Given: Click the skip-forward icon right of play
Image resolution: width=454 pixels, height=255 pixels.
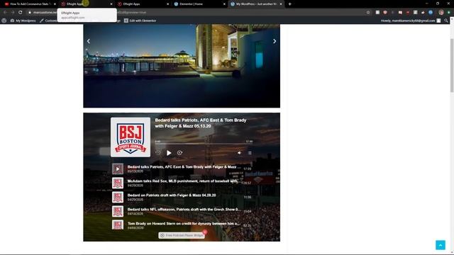Looking at the screenshot, I should click(179, 153).
